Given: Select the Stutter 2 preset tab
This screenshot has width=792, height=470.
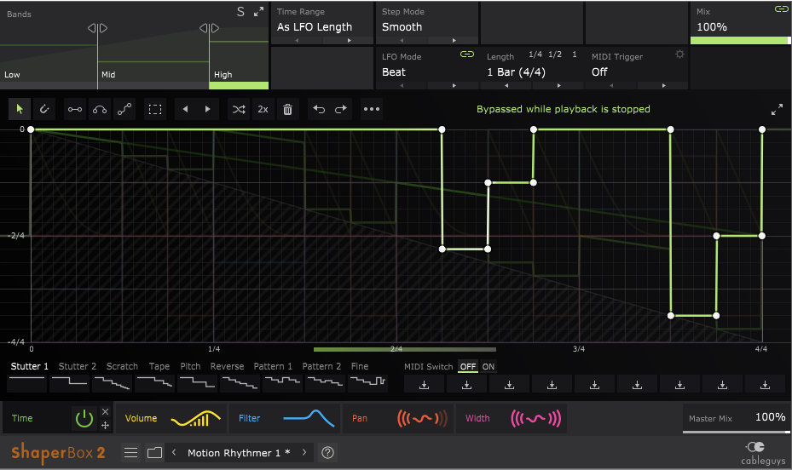Looking at the screenshot, I should click(x=78, y=366).
